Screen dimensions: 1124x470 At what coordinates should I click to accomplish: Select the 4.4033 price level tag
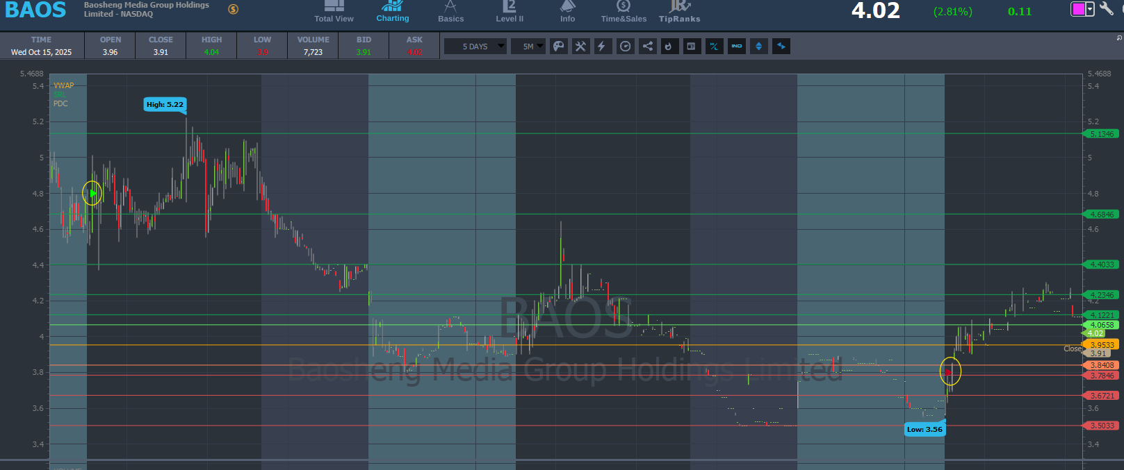click(x=1101, y=265)
